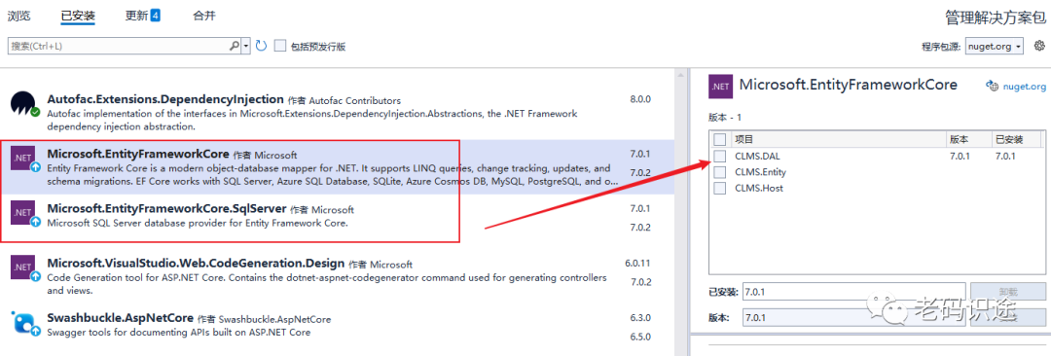
Task: Click the refresh packages icon
Action: point(262,46)
